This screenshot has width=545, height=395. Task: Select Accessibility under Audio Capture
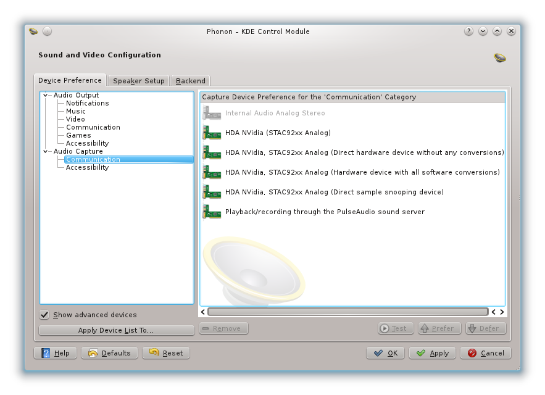pyautogui.click(x=87, y=167)
